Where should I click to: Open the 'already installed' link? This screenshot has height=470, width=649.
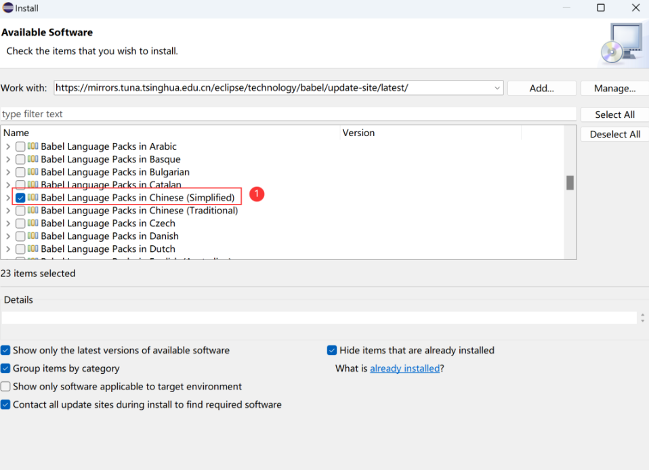405,368
